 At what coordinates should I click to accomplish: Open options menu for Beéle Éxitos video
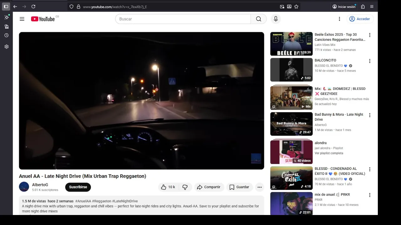point(370,35)
